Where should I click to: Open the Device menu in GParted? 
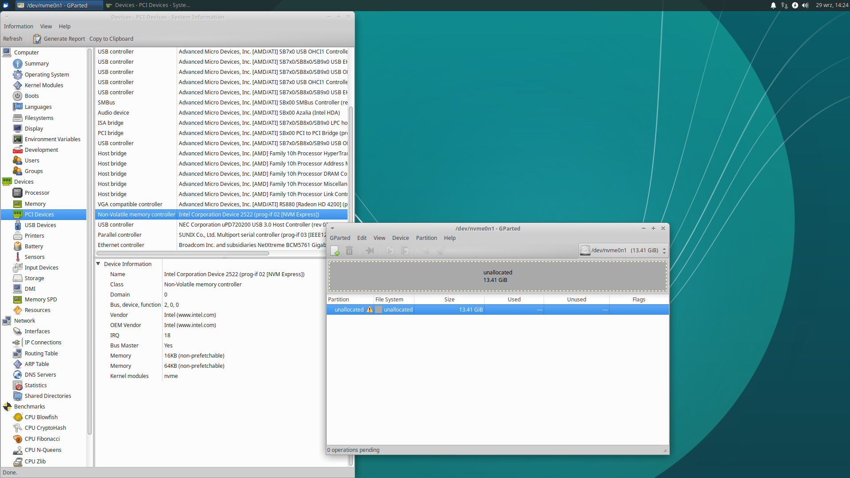[x=401, y=238]
